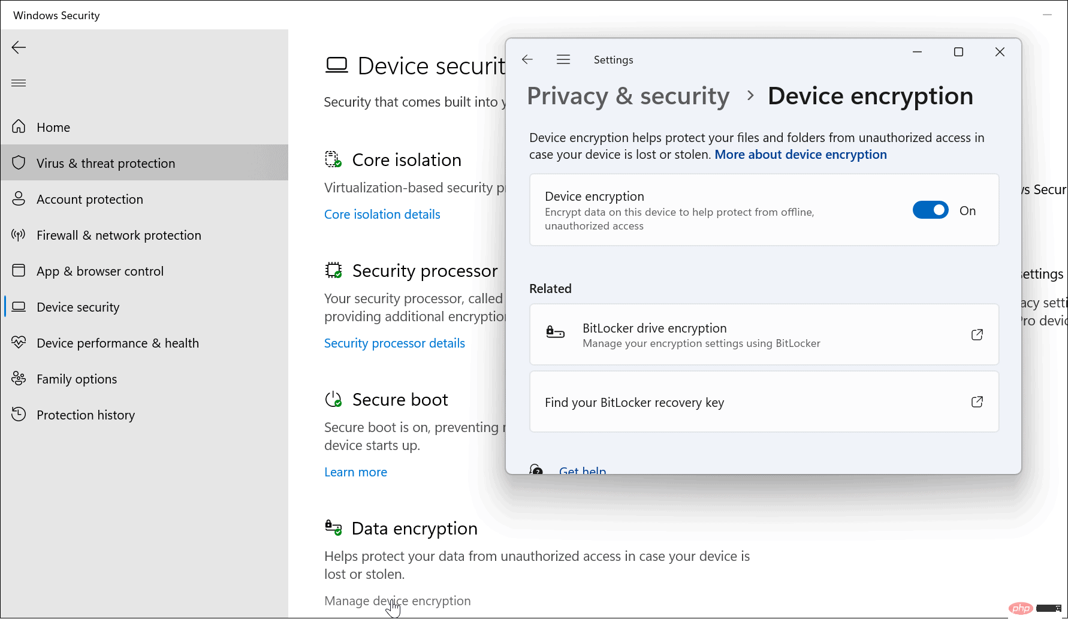Click the back arrow in Windows Security
1068x628 pixels.
point(19,47)
